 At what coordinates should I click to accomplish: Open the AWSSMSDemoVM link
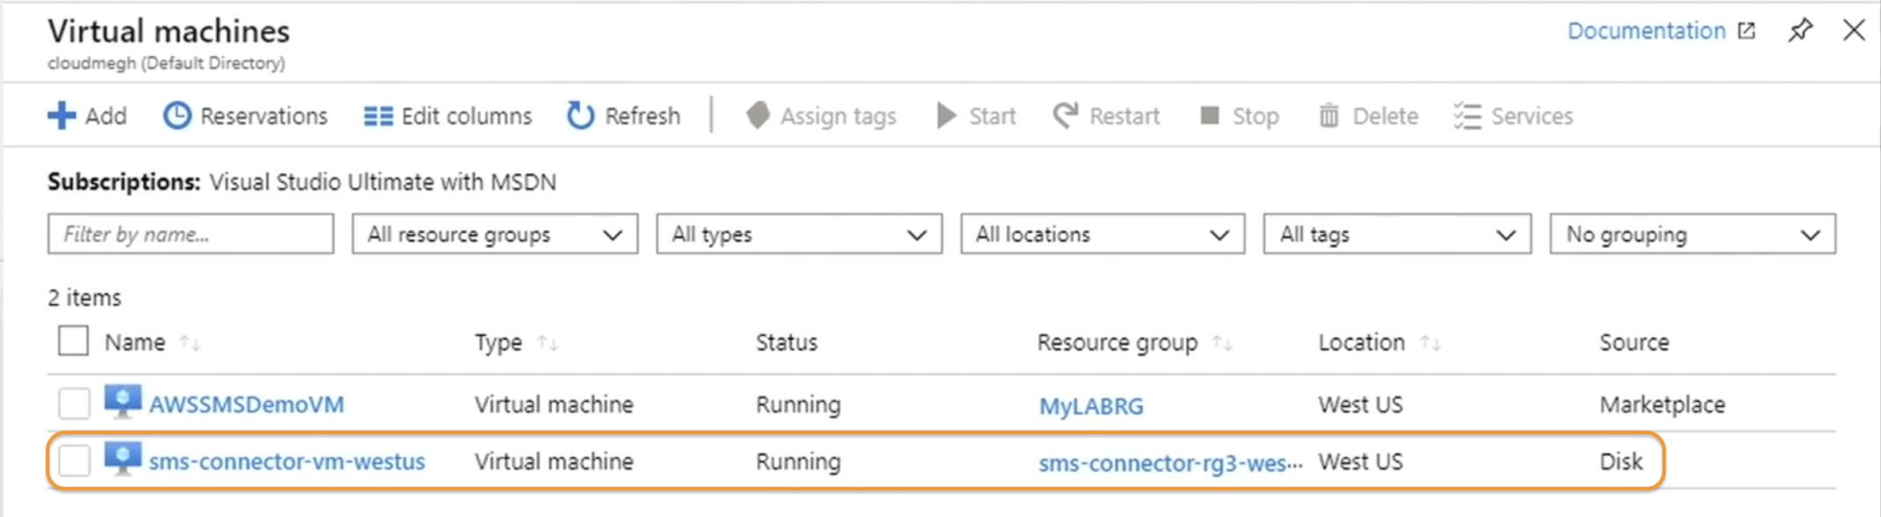pos(246,404)
